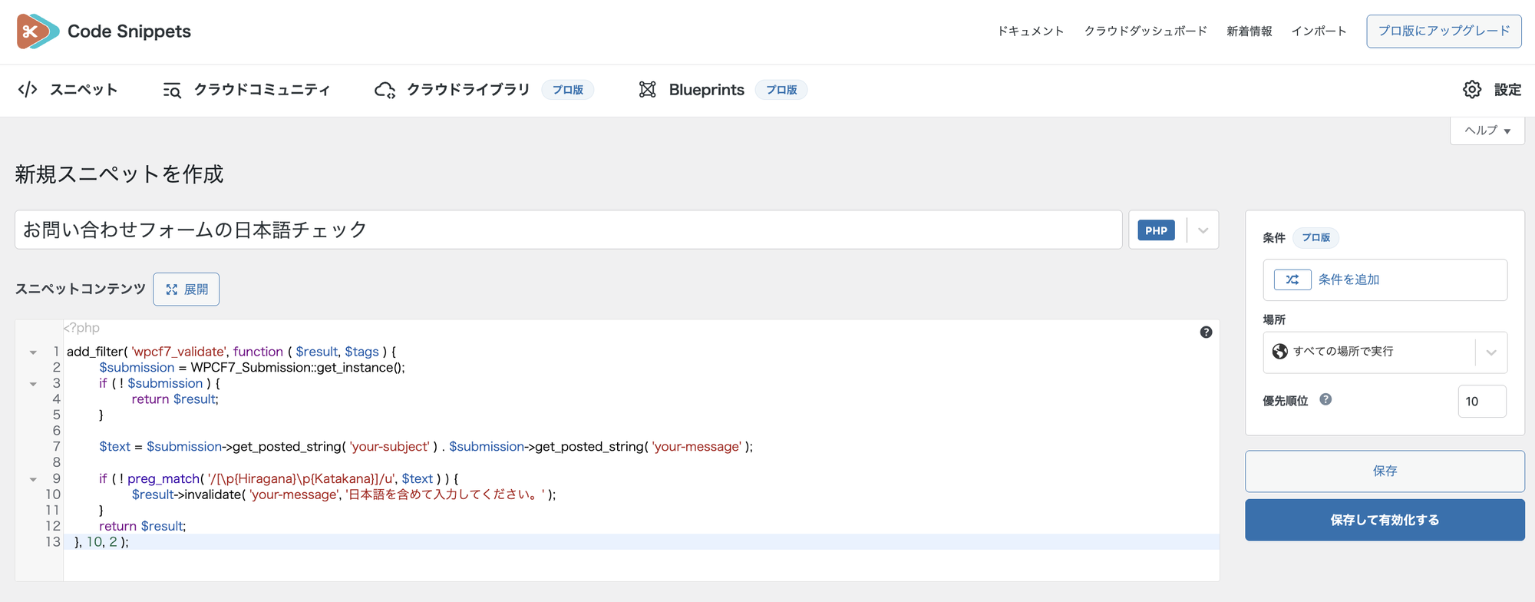This screenshot has width=1535, height=602.
Task: Open the 設定 settings page
Action: click(1492, 90)
